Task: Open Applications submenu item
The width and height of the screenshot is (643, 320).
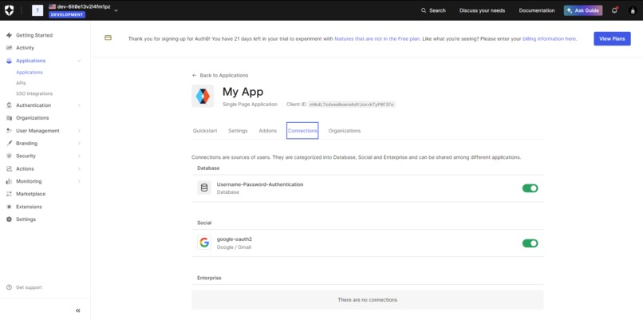Action: point(30,72)
